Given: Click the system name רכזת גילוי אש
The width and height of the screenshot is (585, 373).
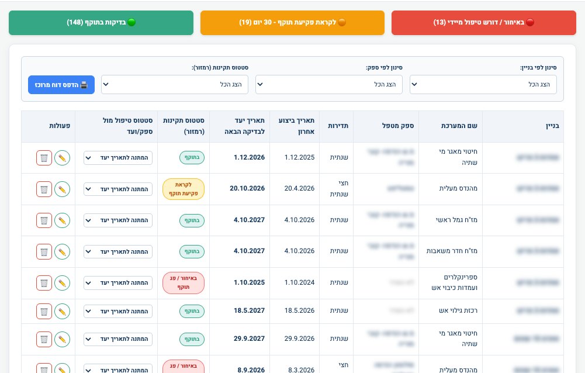Looking at the screenshot, I should click(x=458, y=310).
